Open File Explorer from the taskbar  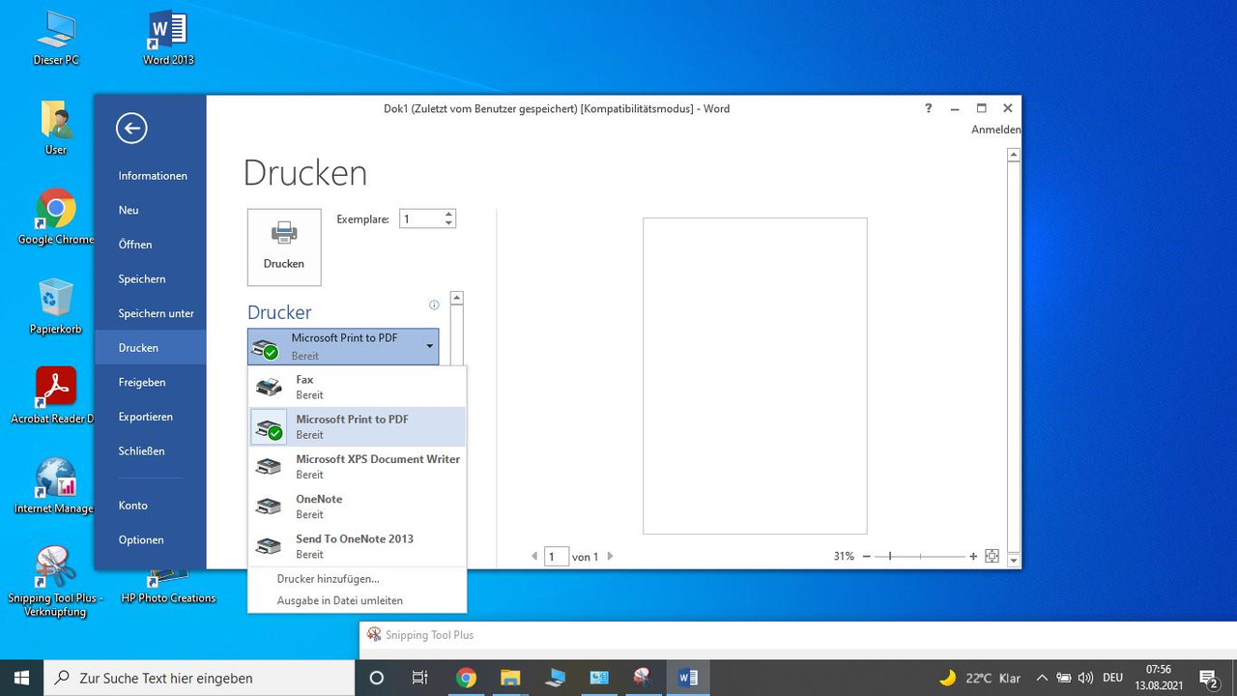[510, 678]
